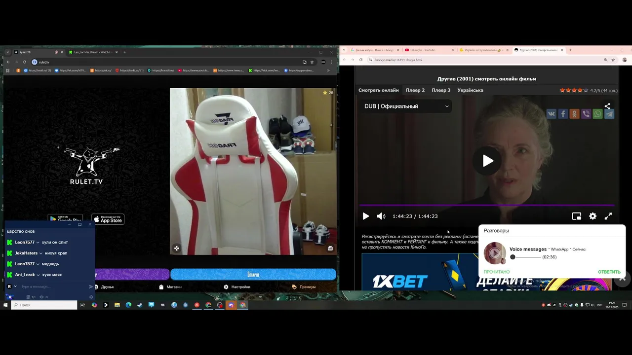This screenshot has width=632, height=355.
Task: Open Магазин in rulet.tv bottom menu
Action: point(170,286)
